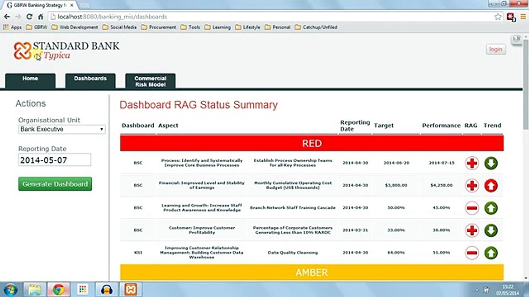Click the green up trend arrow for Branch Network Staff Training
This screenshot has width=529, height=297.
click(x=491, y=208)
